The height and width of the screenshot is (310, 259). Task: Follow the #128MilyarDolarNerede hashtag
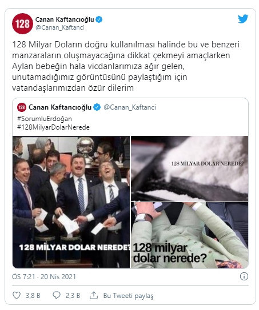(x=53, y=127)
